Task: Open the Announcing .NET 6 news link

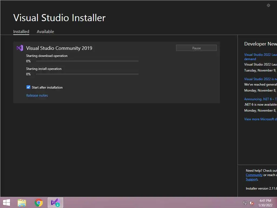Action: pyautogui.click(x=260, y=99)
